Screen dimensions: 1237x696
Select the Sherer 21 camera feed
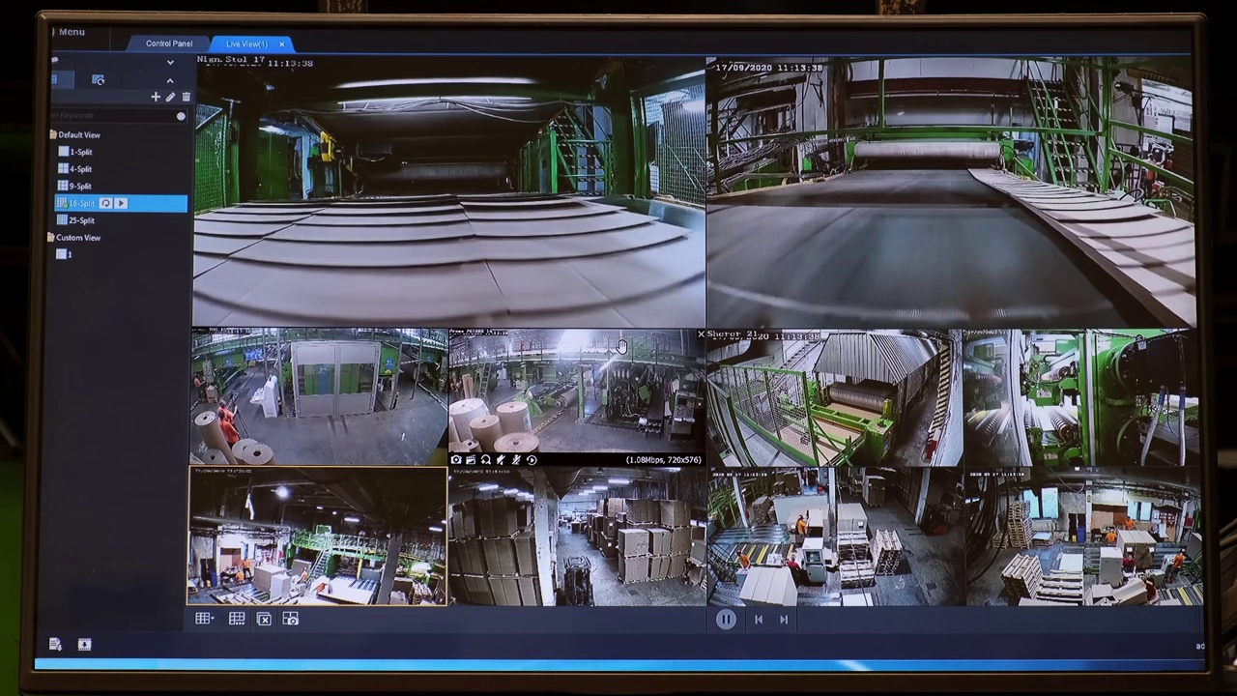pos(834,397)
